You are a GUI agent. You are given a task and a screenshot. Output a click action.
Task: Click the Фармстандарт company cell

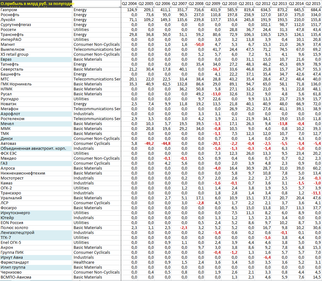coord(36,262)
